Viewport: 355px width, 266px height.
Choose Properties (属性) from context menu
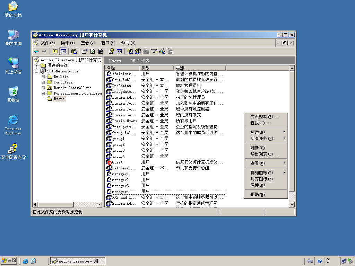click(266, 185)
